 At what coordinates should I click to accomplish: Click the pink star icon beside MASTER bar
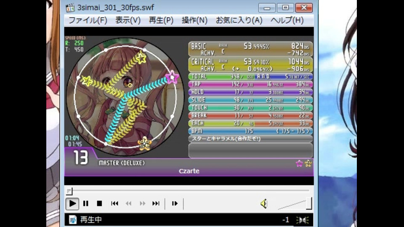pos(299,164)
